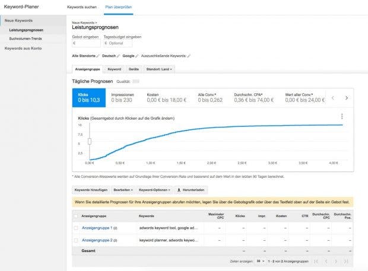368x271 pixels.
Task: Open chart three-dot options menu
Action: tap(342, 116)
